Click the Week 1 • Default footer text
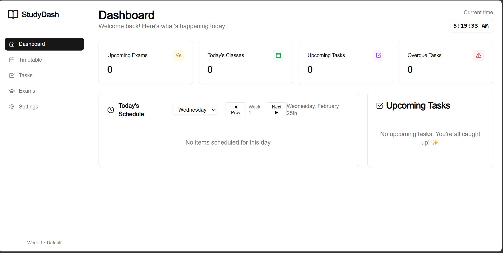Screen dimensions: 503x253 tap(44, 243)
